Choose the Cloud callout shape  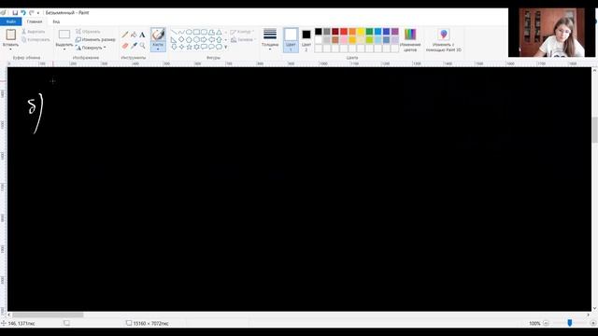click(x=219, y=47)
